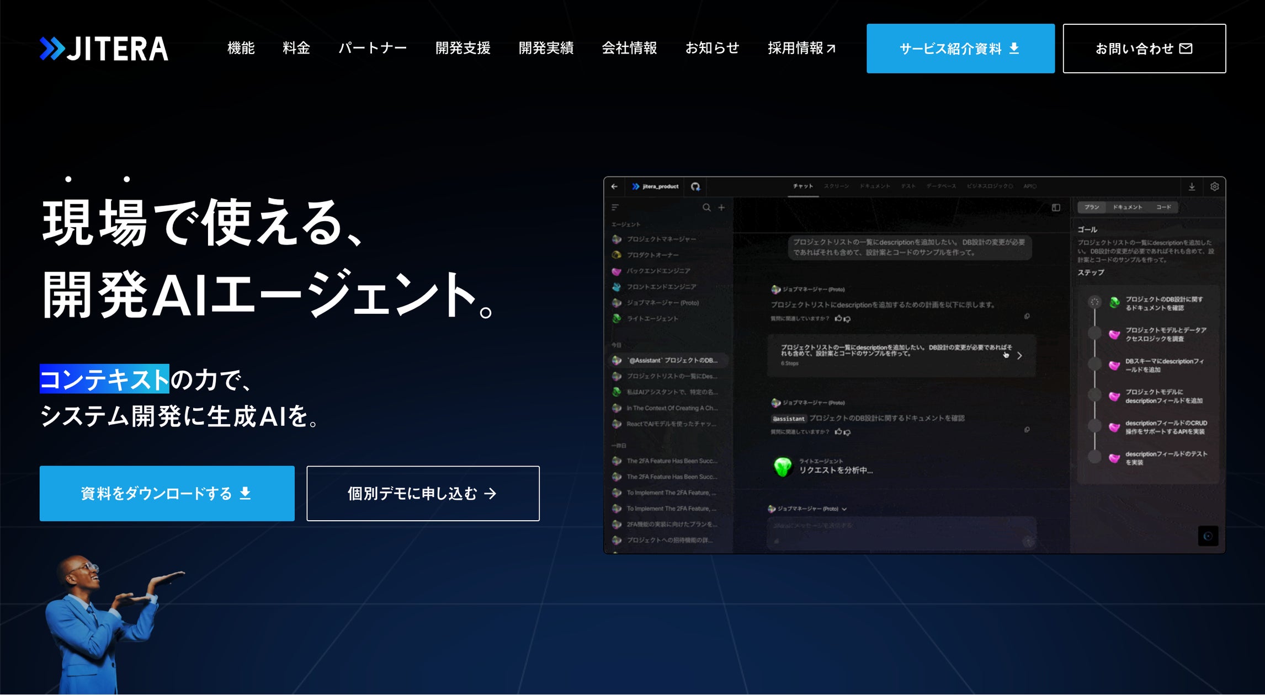The height and width of the screenshot is (695, 1265).
Task: Click the search icon above the agent list
Action: tap(706, 208)
